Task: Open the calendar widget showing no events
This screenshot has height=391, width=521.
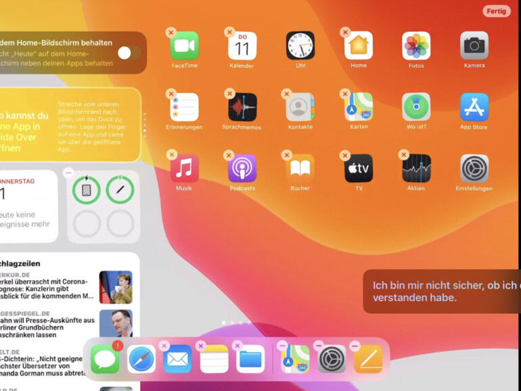Action: [x=29, y=206]
